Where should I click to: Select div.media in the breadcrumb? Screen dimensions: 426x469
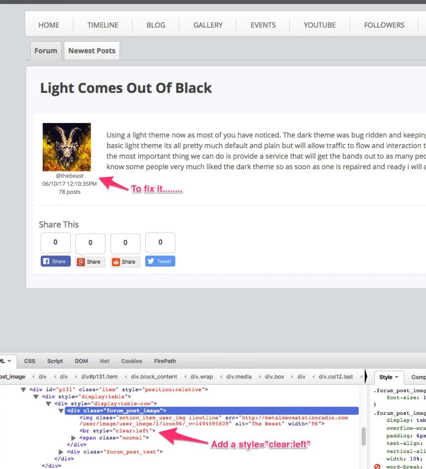(239, 377)
